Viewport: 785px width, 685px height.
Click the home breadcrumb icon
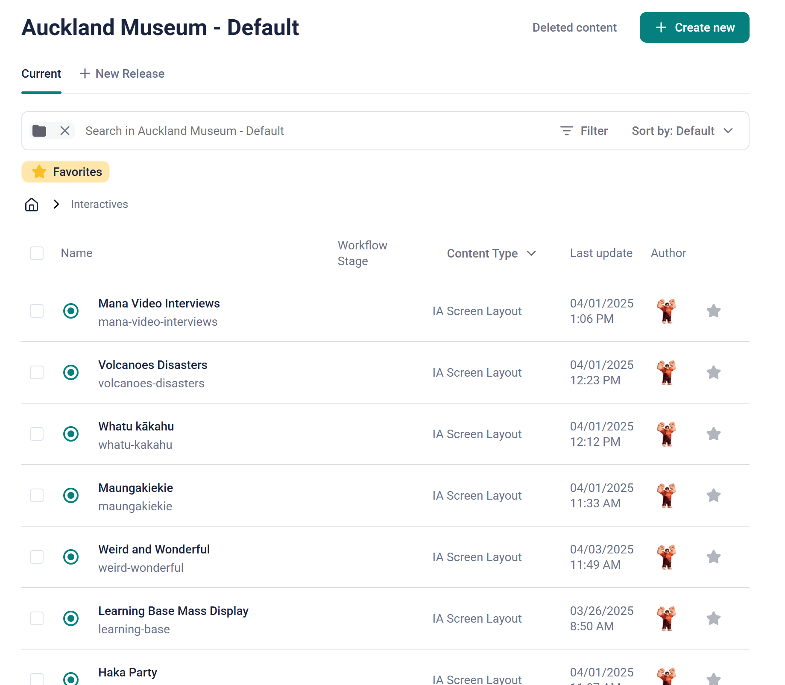[x=32, y=205]
